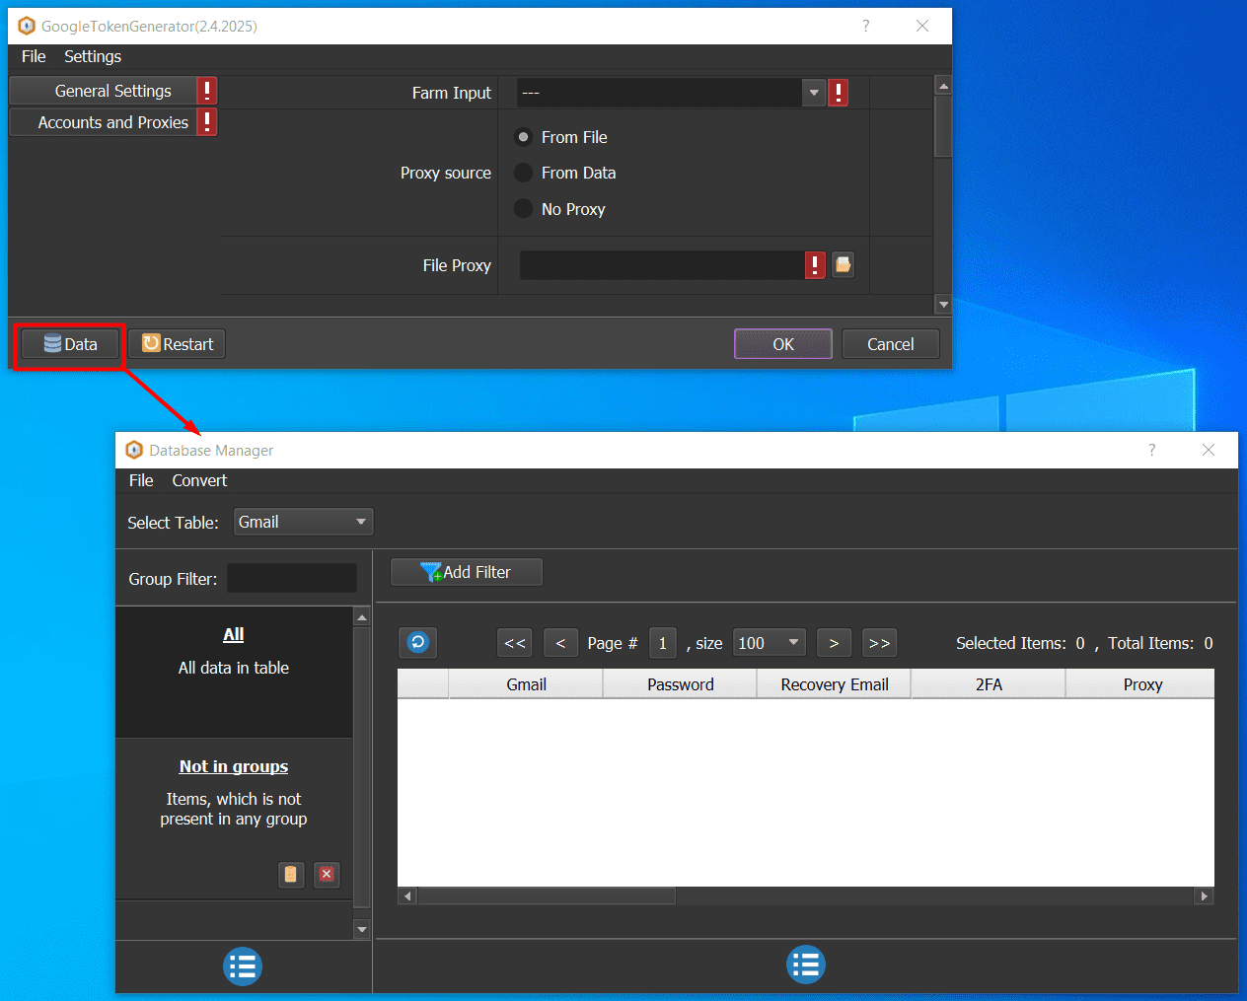Click Farm Input error indicator icon
1247x1001 pixels.
839,93
